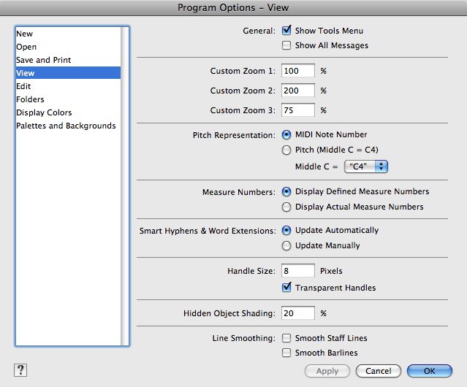Choose Display Actual Measure Numbers
This screenshot has height=387, width=467.
click(x=286, y=207)
